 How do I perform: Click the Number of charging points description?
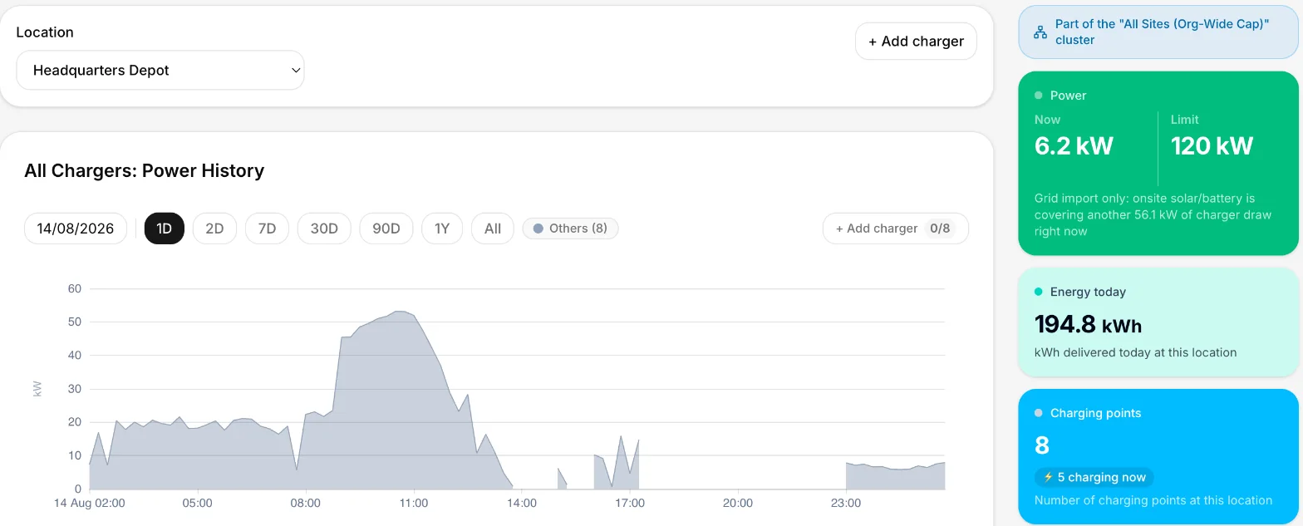click(x=1153, y=500)
